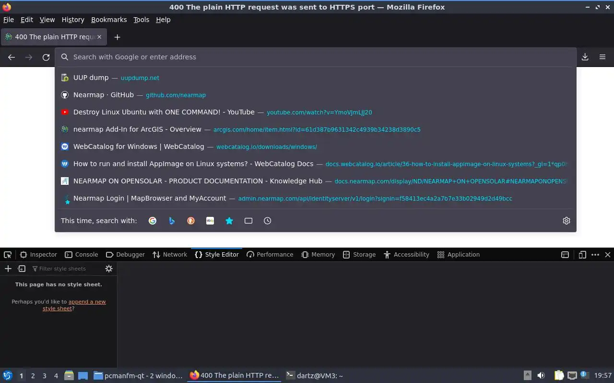Image resolution: width=614 pixels, height=383 pixels.
Task: Search in History with clock icon
Action: [x=268, y=221]
